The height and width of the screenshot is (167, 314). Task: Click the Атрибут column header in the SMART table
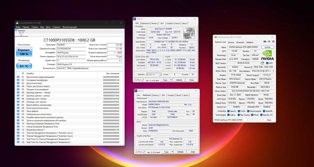point(30,74)
